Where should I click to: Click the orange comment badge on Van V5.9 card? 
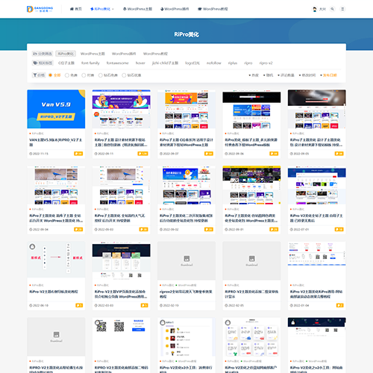(x=78, y=154)
